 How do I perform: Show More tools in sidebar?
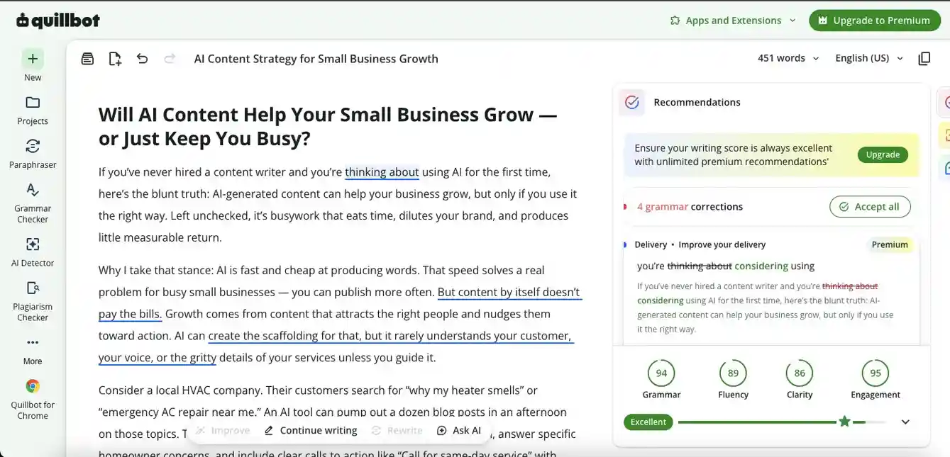click(x=33, y=350)
